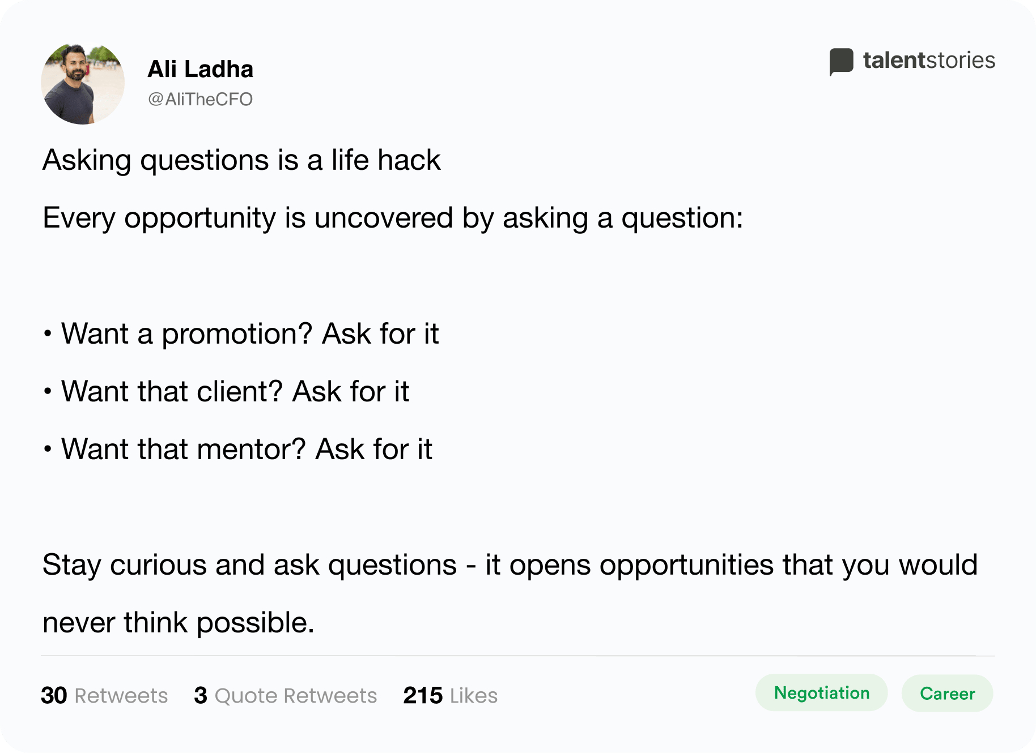Click the 'Want a promotion? Ask for it' bullet
The height and width of the screenshot is (753, 1036).
coord(250,333)
